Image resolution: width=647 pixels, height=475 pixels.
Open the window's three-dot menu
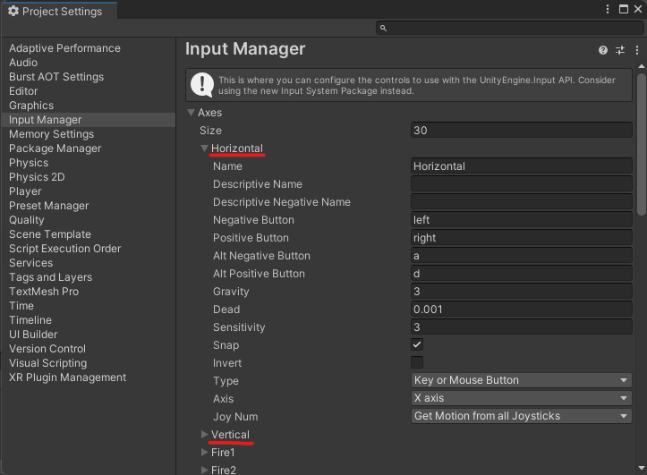(x=608, y=9)
